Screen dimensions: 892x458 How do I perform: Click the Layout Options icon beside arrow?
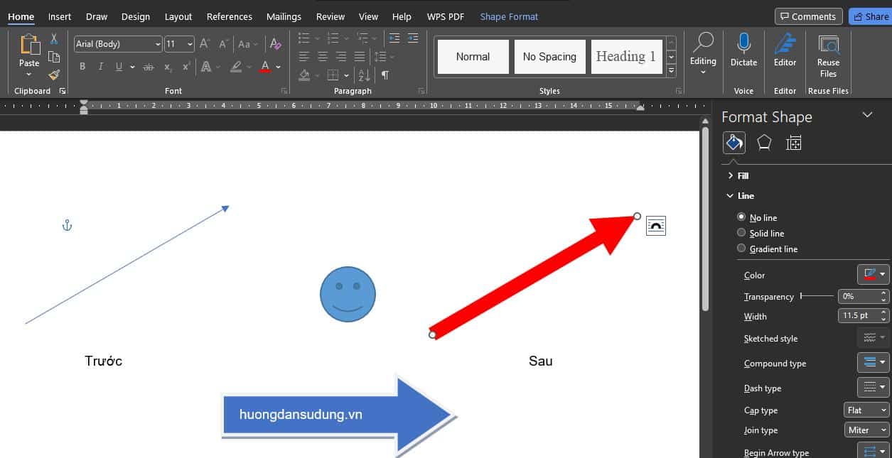(655, 226)
